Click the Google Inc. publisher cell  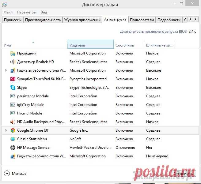click(x=79, y=130)
